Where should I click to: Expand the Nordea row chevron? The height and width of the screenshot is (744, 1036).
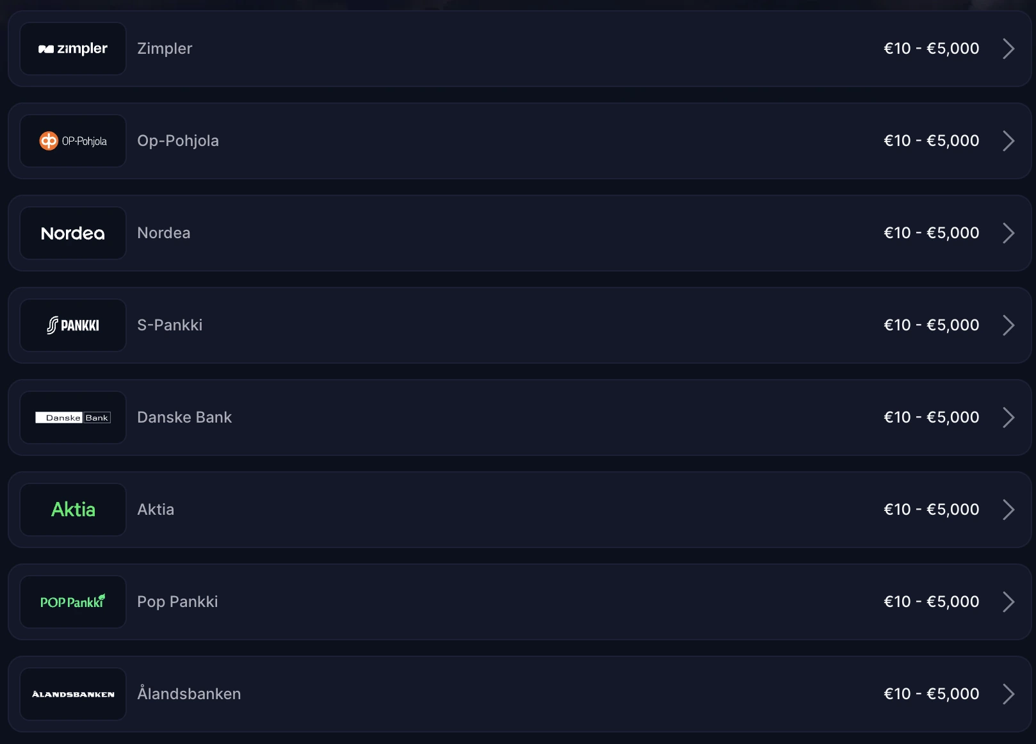tap(1008, 232)
